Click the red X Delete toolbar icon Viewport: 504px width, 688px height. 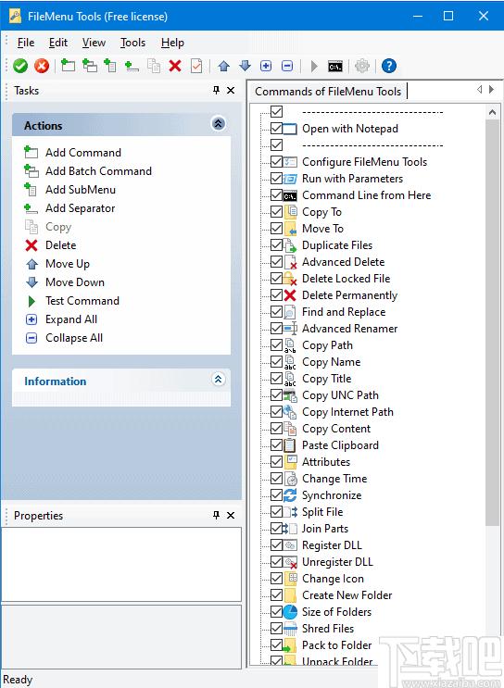[x=175, y=66]
